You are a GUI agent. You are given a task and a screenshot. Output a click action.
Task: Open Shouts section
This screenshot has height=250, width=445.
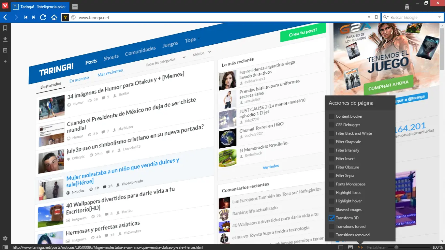pos(111,57)
